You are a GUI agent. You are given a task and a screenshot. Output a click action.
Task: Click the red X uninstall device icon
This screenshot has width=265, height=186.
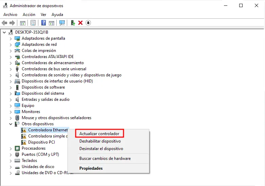[x=80, y=23]
